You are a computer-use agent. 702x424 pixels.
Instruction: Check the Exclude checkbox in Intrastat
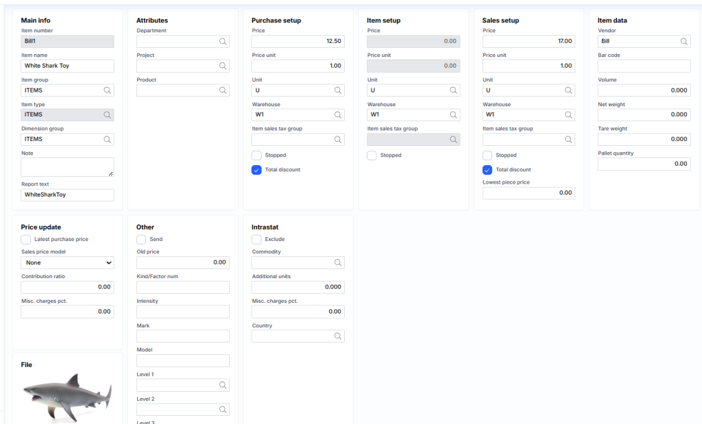(x=256, y=239)
